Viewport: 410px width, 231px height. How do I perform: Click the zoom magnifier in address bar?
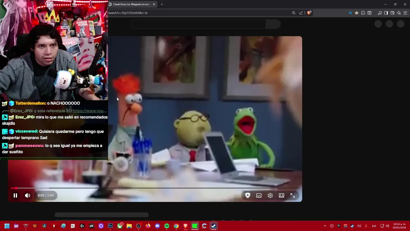coord(294,13)
